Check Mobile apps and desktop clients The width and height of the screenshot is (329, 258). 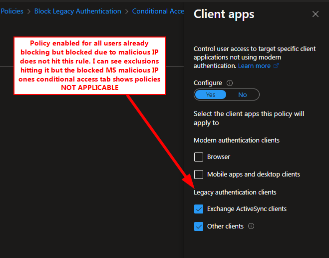(x=199, y=174)
